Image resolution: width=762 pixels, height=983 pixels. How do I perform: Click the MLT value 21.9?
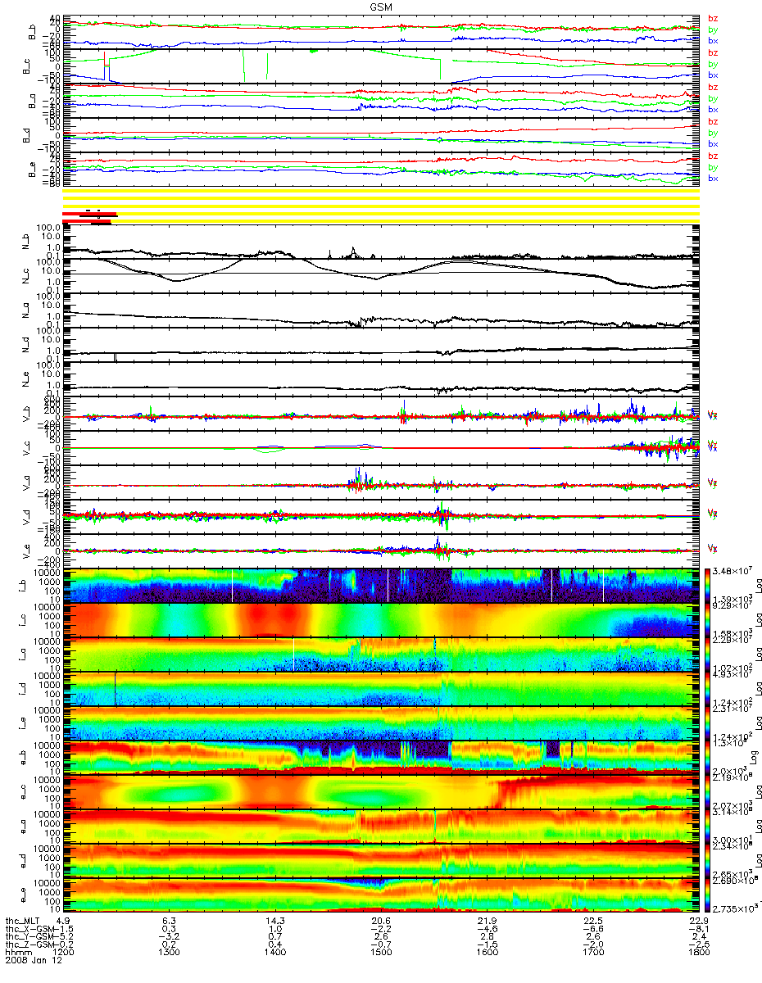[x=487, y=920]
